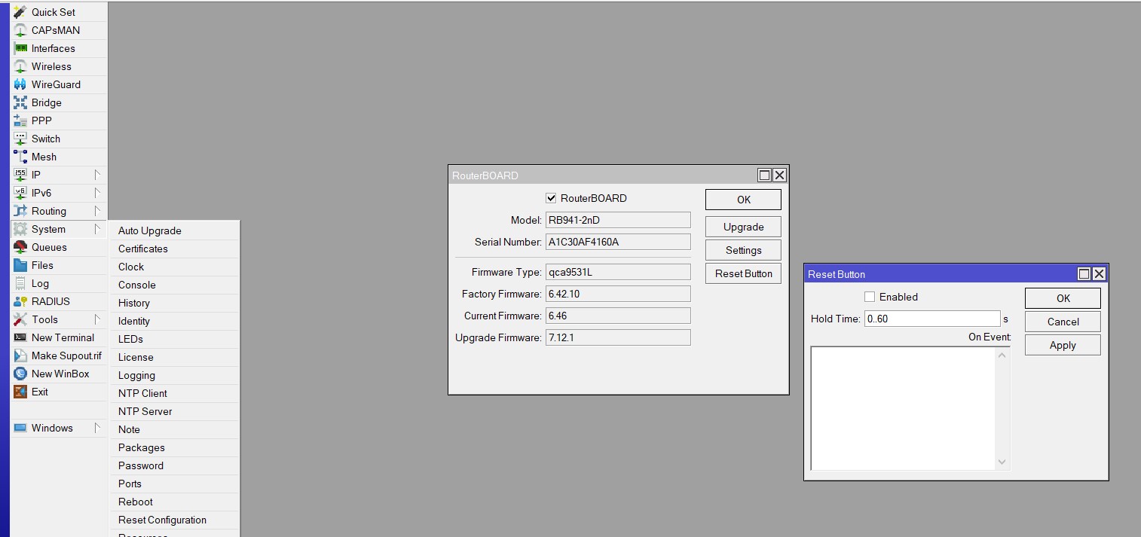Expand the Windows submenu arrow
Screen dimensions: 1141x537
[97, 428]
